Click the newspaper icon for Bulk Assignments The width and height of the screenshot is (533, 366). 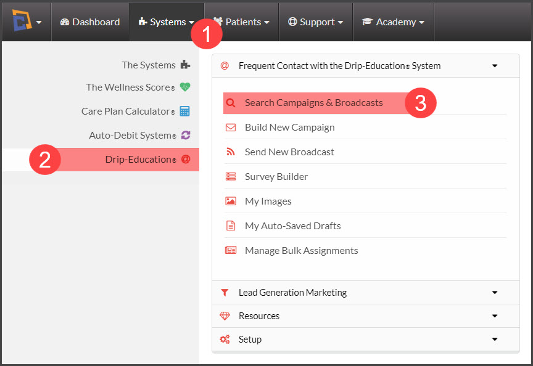tap(231, 250)
